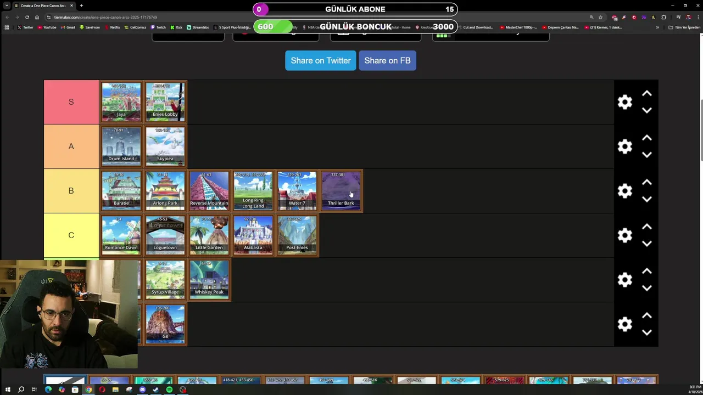Open Discord from the taskbar
Screen dimensions: 703x395
click(142, 390)
